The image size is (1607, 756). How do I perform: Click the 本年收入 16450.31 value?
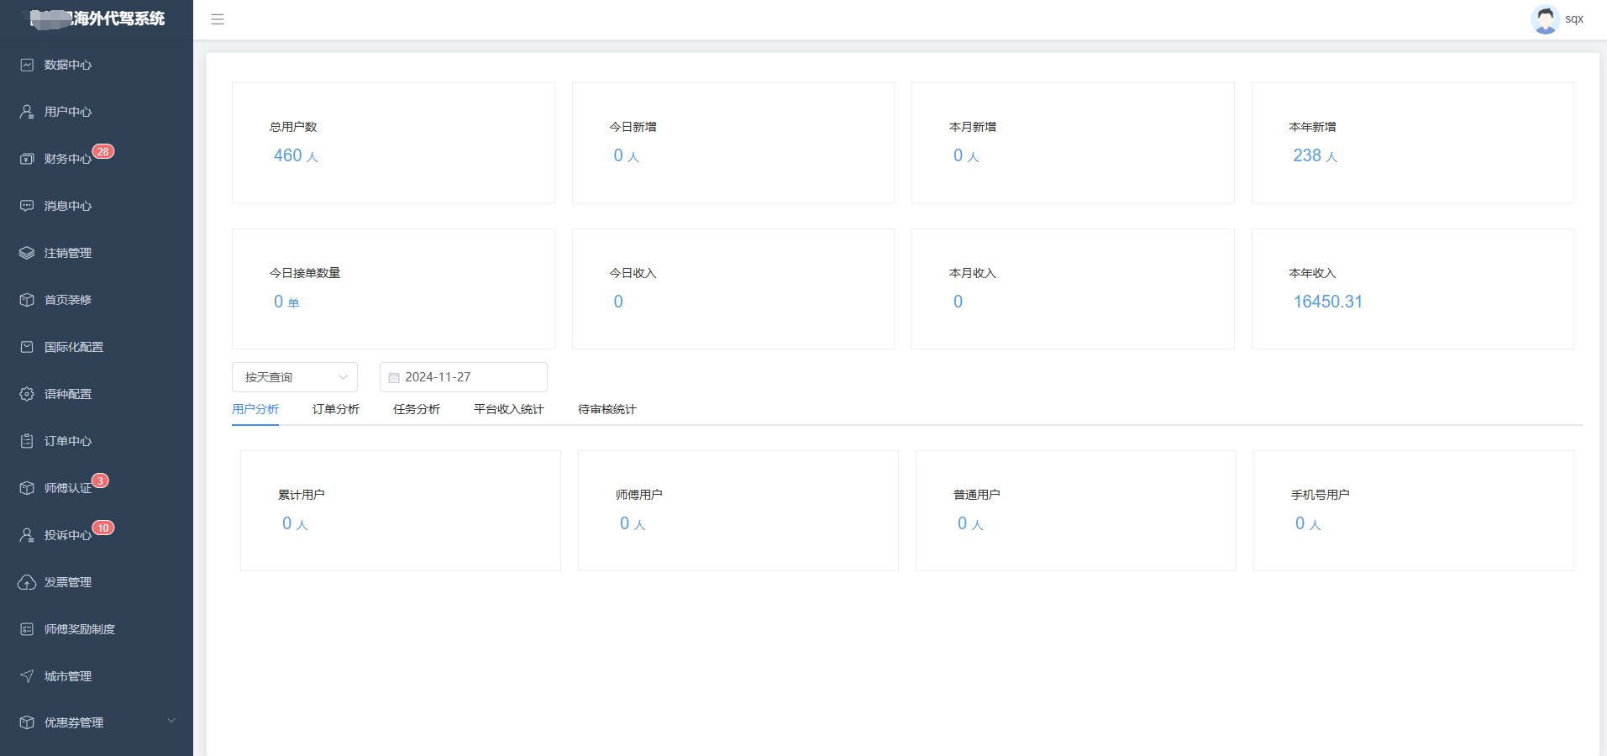point(1327,302)
